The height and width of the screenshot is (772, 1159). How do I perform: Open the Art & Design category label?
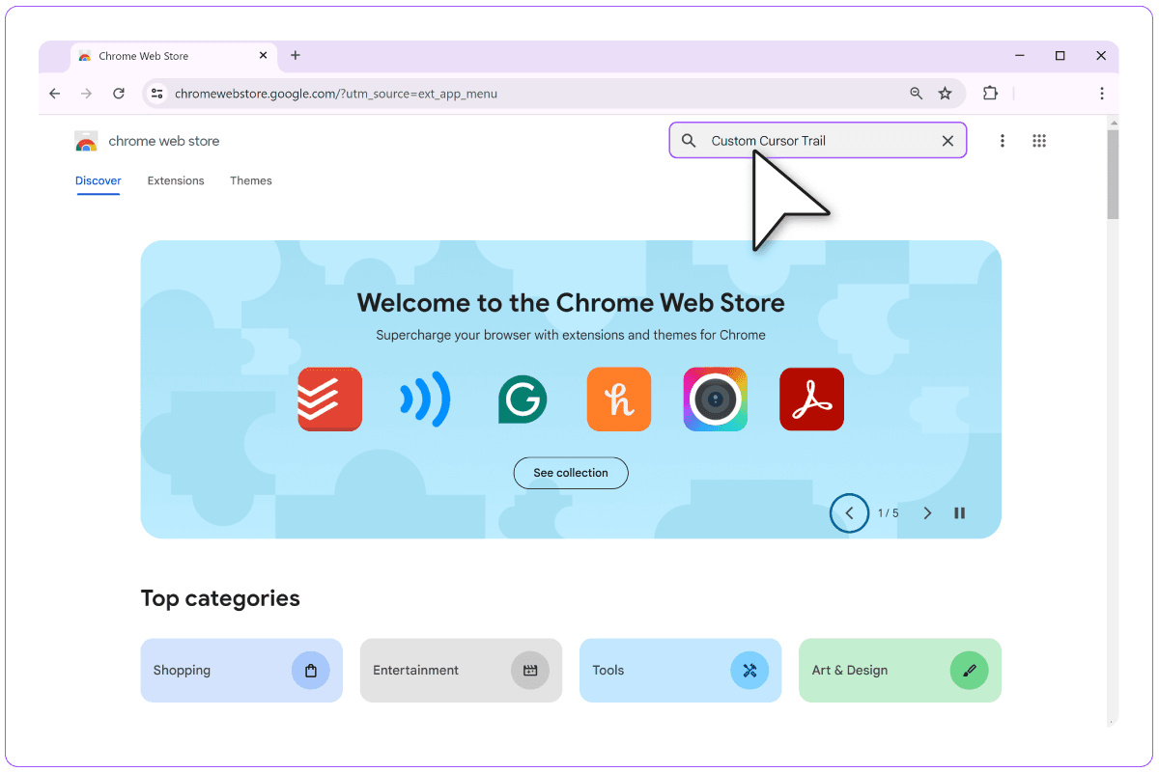pos(850,670)
